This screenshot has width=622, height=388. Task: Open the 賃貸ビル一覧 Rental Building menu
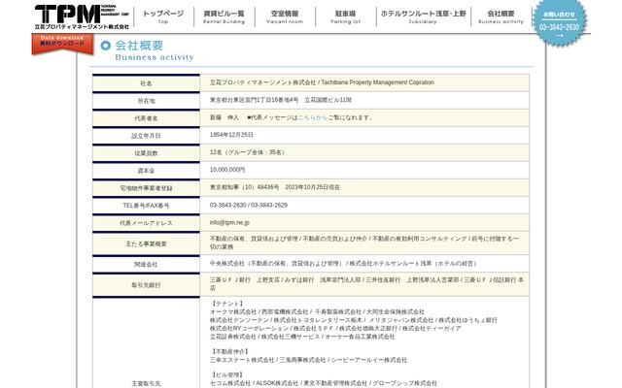225,16
